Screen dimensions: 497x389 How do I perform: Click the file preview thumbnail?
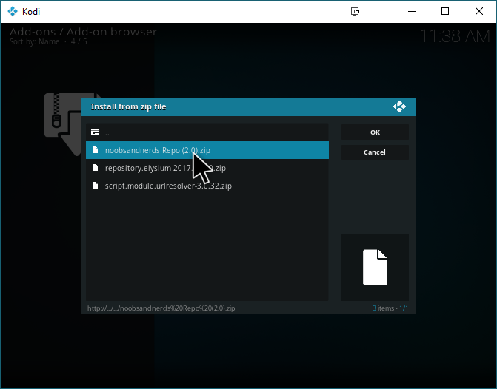pyautogui.click(x=375, y=267)
